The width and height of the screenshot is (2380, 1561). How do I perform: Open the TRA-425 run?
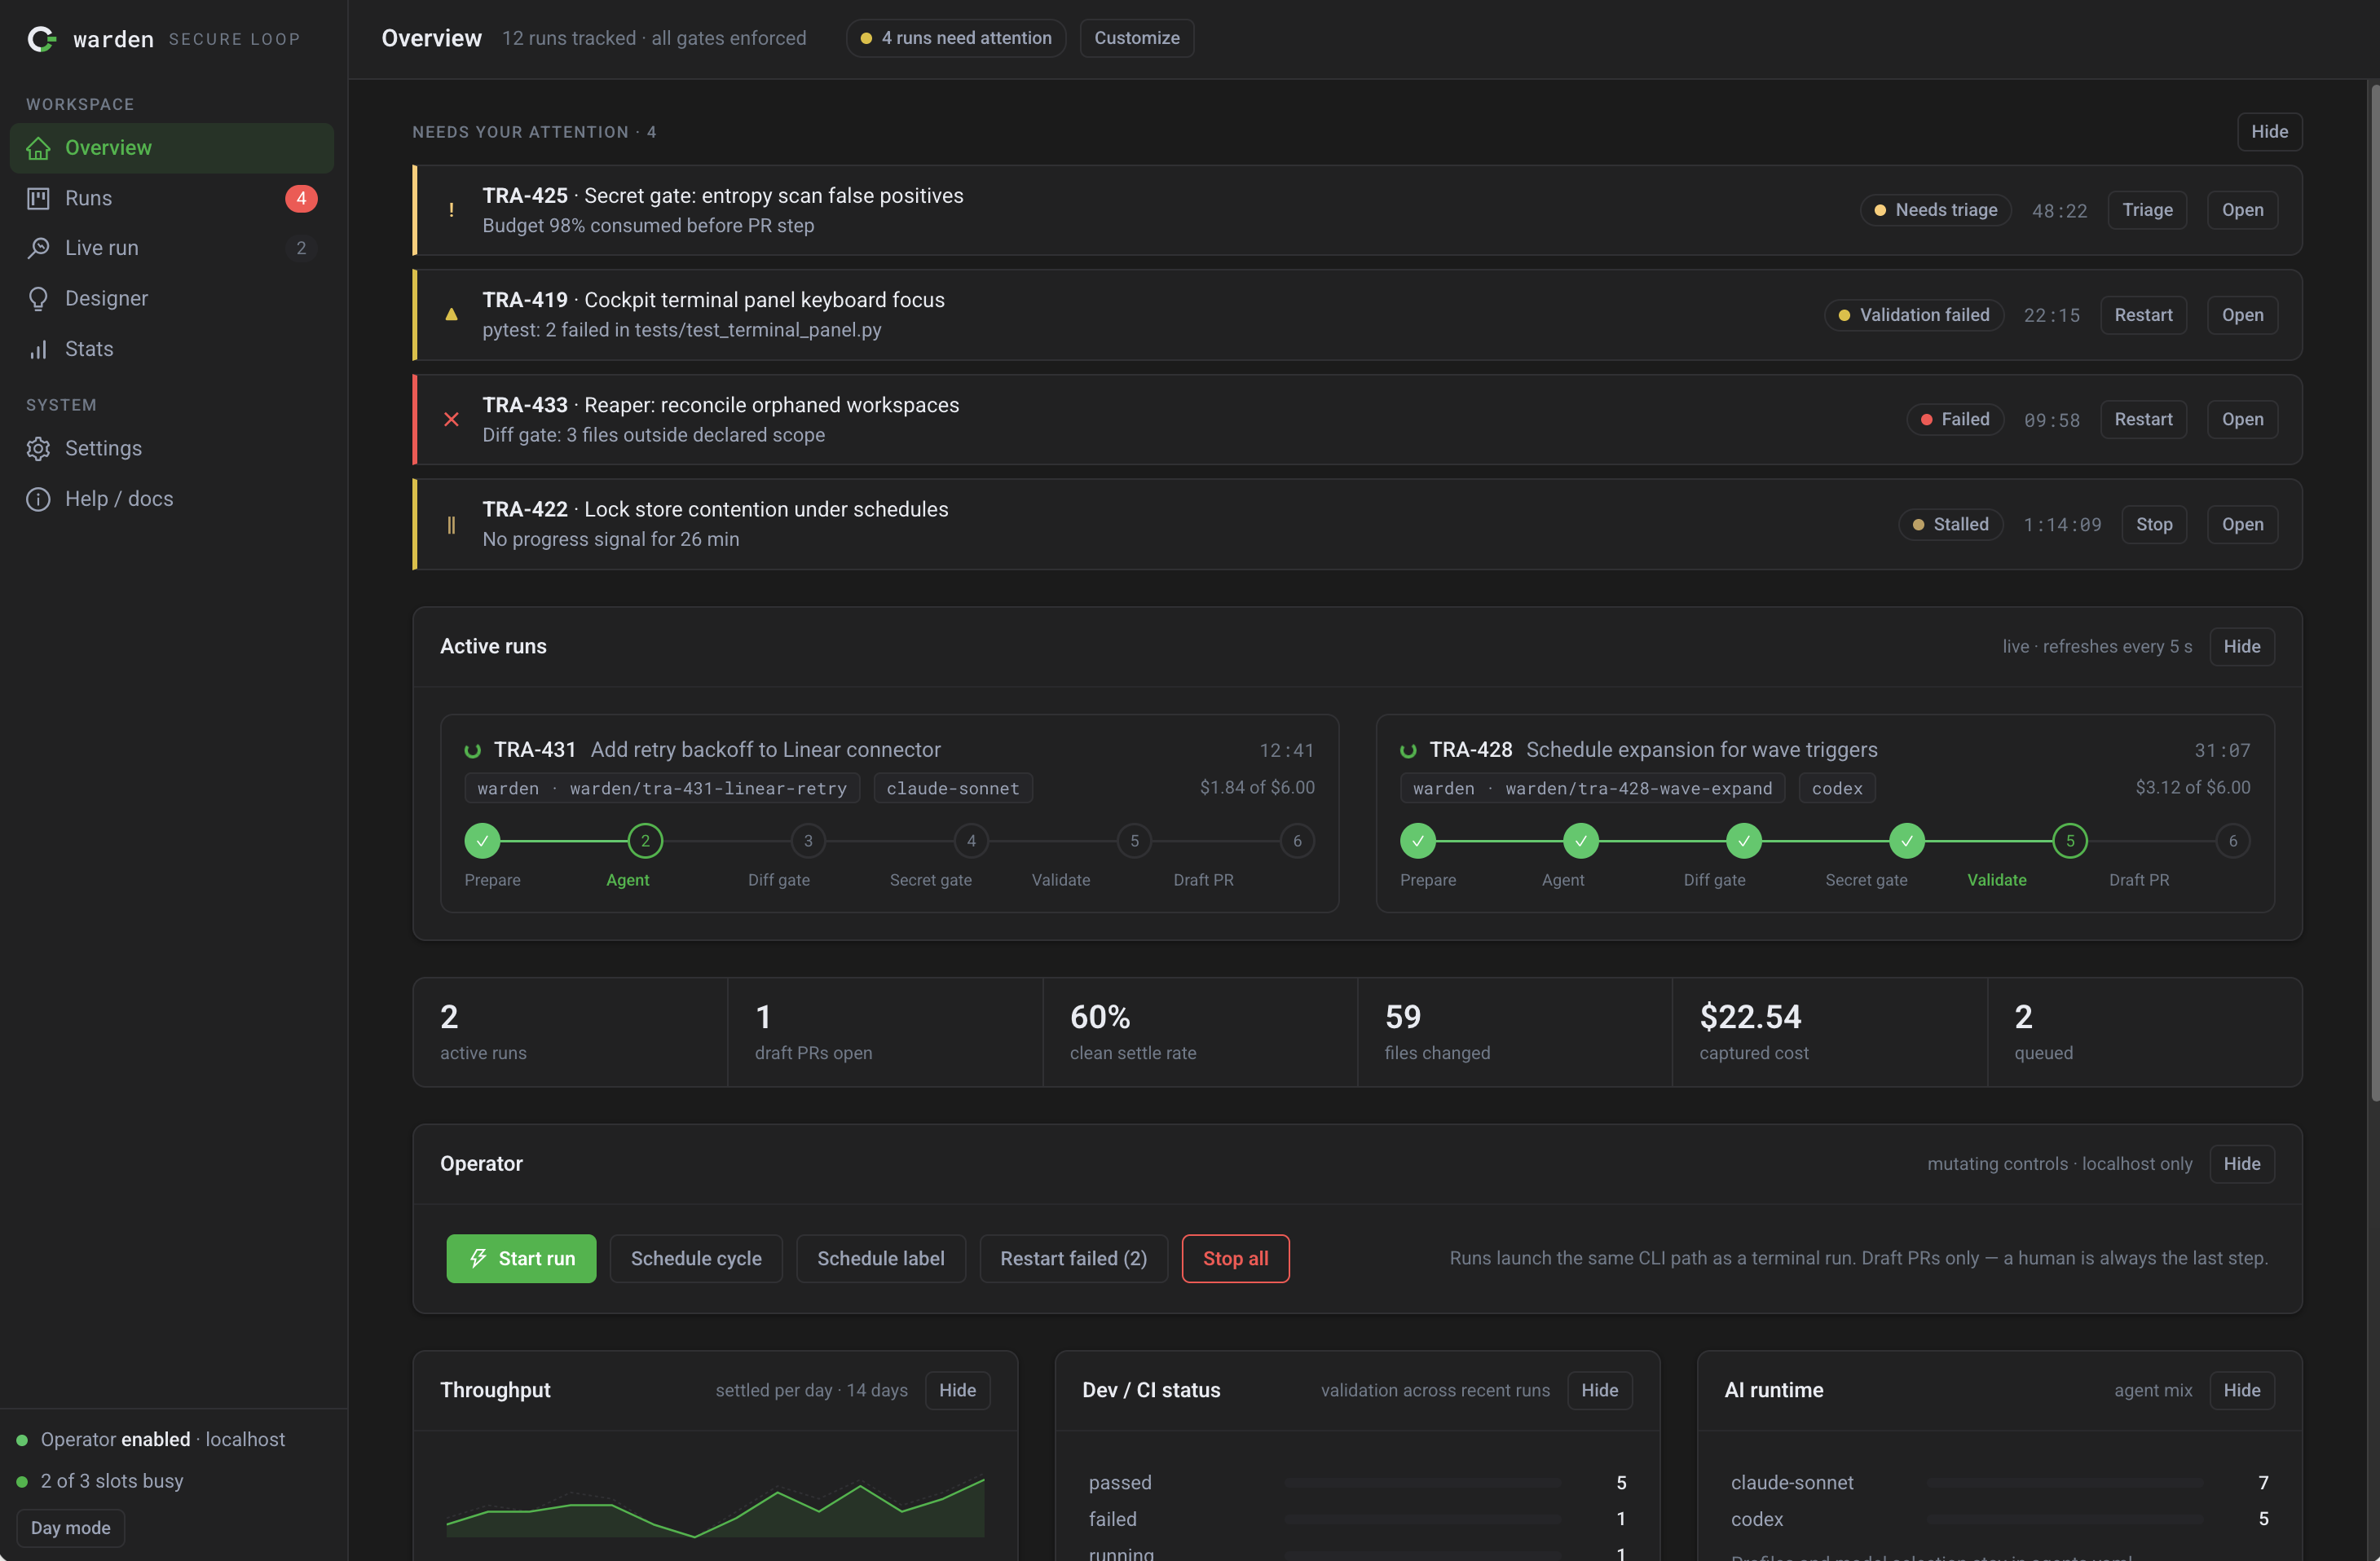tap(2242, 210)
